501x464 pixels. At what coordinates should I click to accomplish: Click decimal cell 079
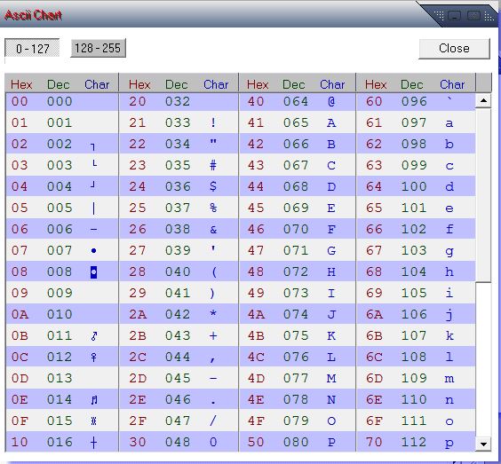pos(296,421)
